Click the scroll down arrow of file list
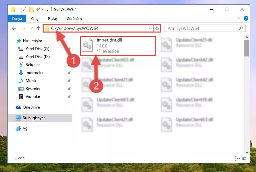 tap(247, 152)
